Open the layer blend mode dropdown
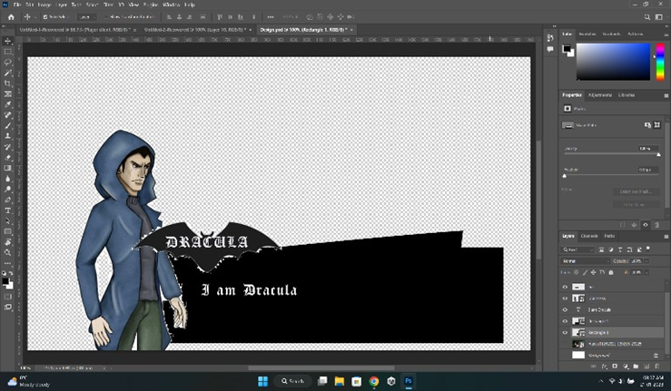 585,260
